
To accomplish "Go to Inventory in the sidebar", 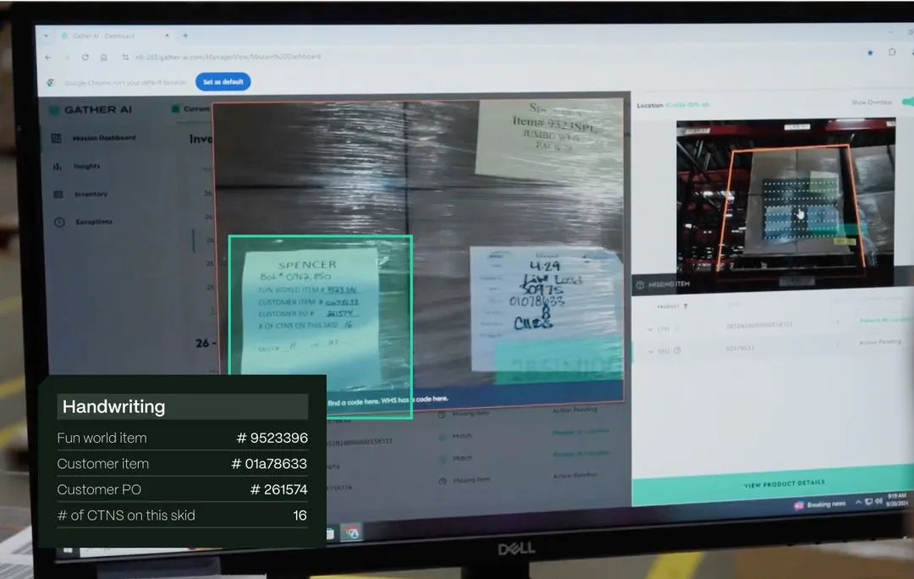I will coord(80,194).
